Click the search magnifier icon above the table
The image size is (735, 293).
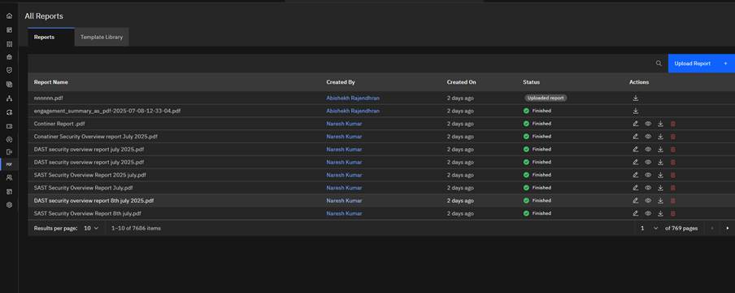coord(659,63)
